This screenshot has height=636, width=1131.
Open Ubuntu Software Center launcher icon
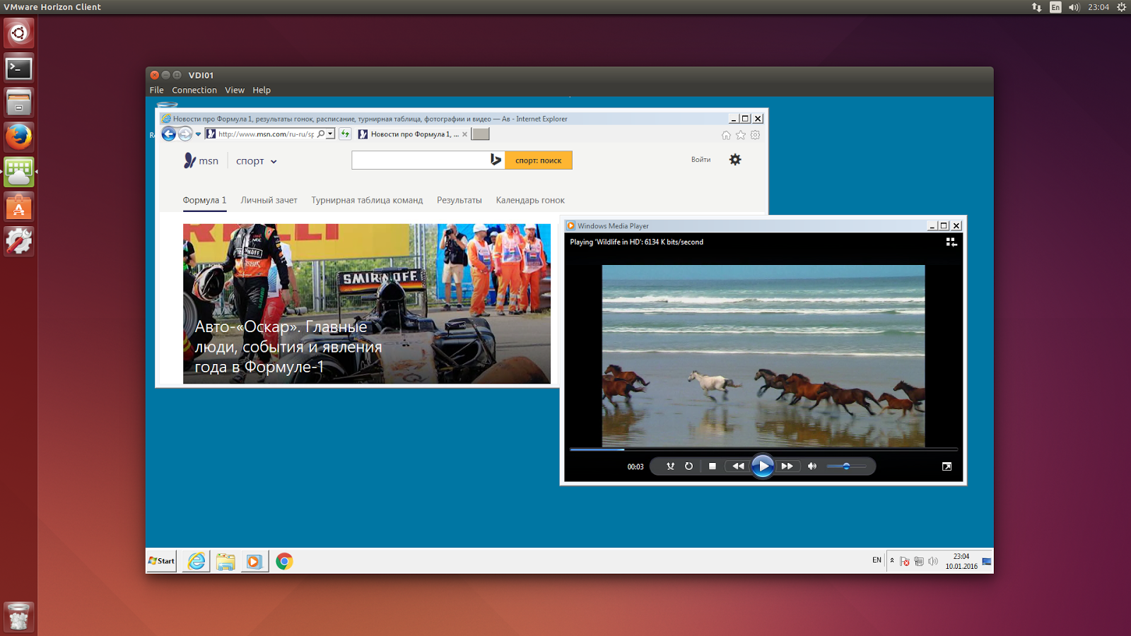click(19, 206)
